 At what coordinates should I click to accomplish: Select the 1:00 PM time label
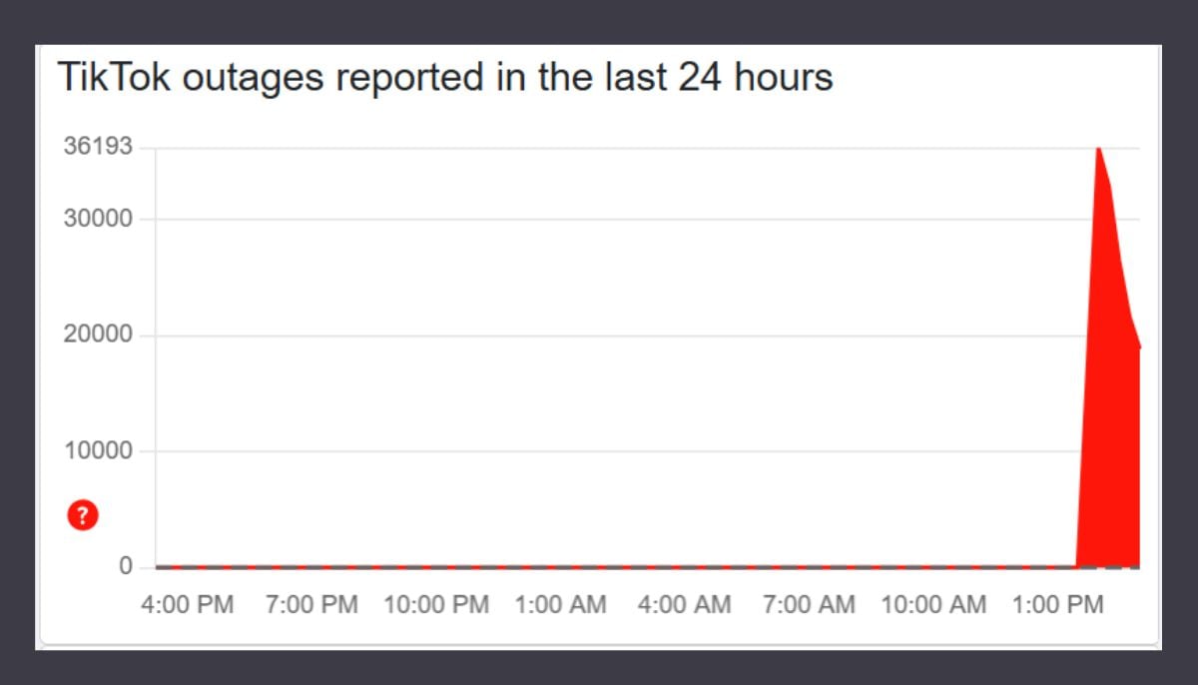1057,605
